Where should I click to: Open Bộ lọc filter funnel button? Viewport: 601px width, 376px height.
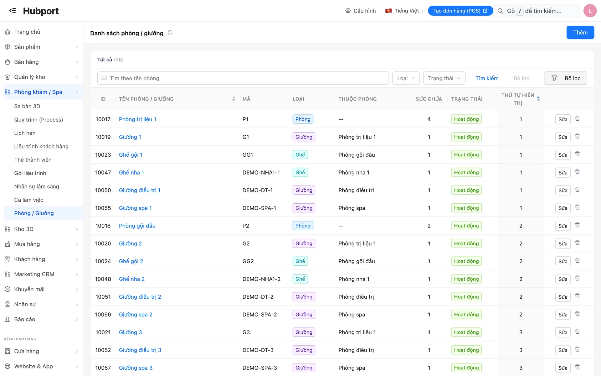[565, 78]
